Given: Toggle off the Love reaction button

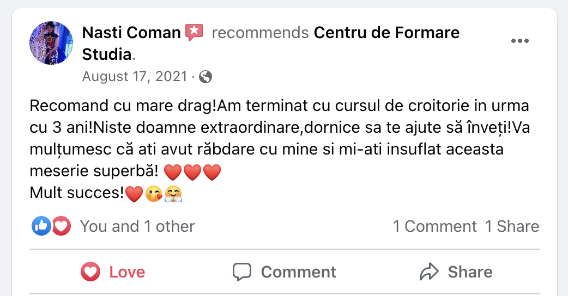Looking at the screenshot, I should click(x=113, y=272).
